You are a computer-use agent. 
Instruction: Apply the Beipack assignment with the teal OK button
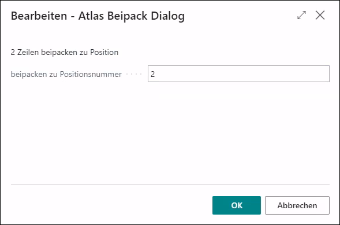pos(237,205)
